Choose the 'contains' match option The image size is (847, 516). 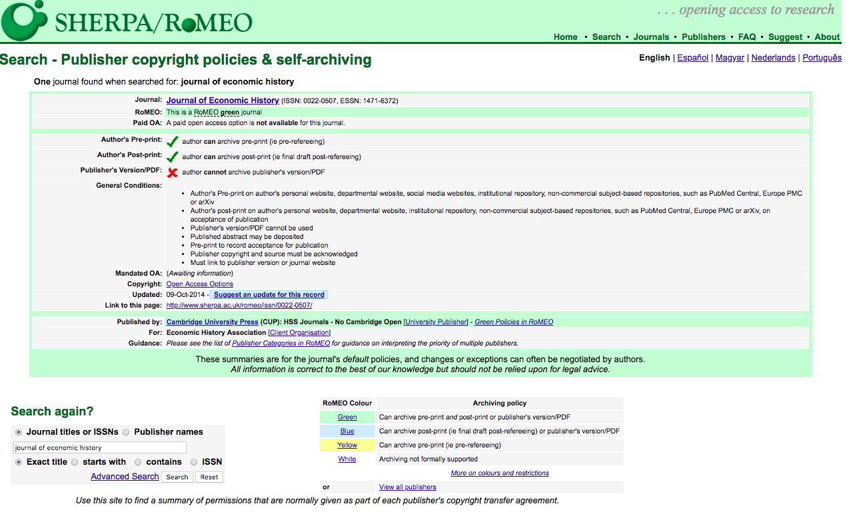click(138, 462)
